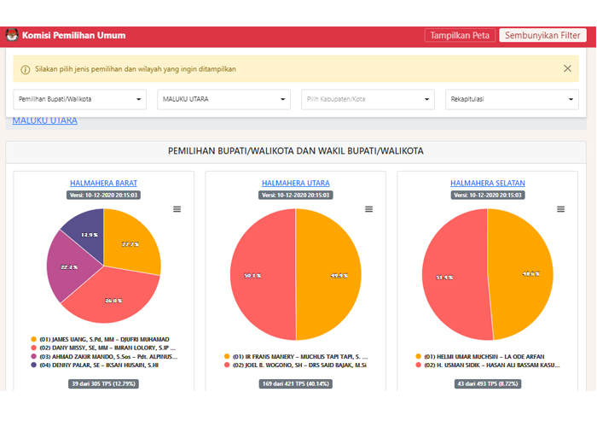Toggle Helmi Umar Muchsin legend marker
The width and height of the screenshot is (597, 427).
pyautogui.click(x=419, y=356)
